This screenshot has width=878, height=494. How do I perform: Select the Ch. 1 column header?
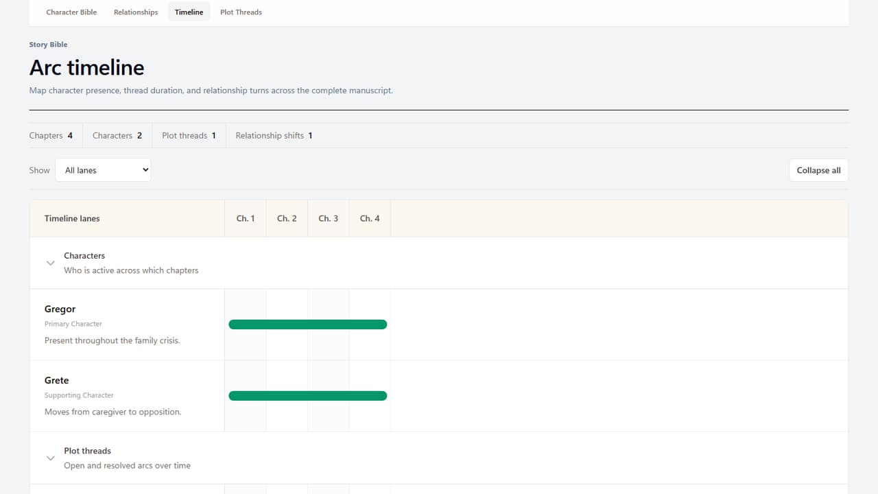pyautogui.click(x=246, y=218)
